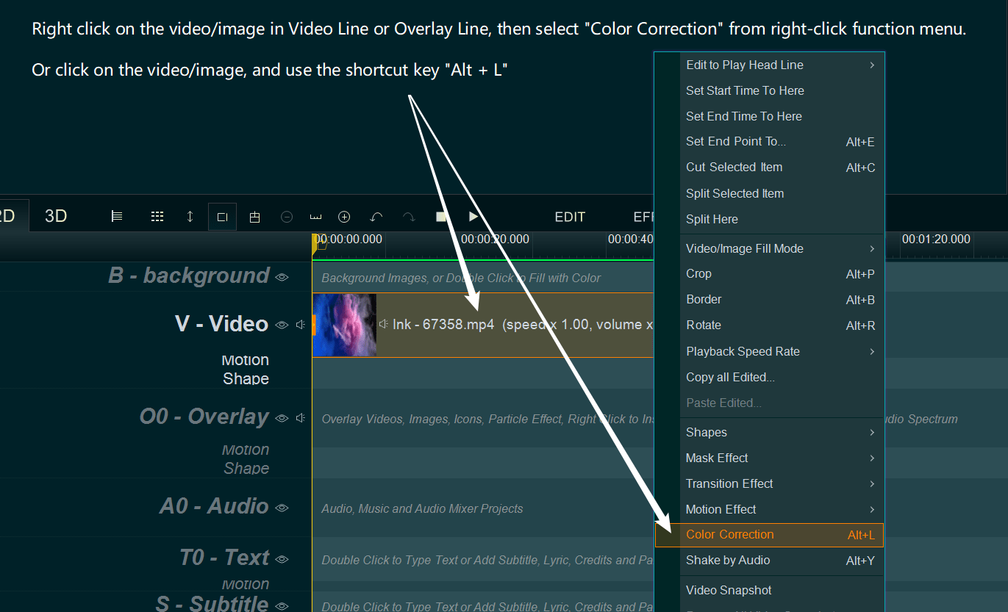Screen dimensions: 1008x612
Task: Open the Transition Effect submenu
Action: [729, 483]
